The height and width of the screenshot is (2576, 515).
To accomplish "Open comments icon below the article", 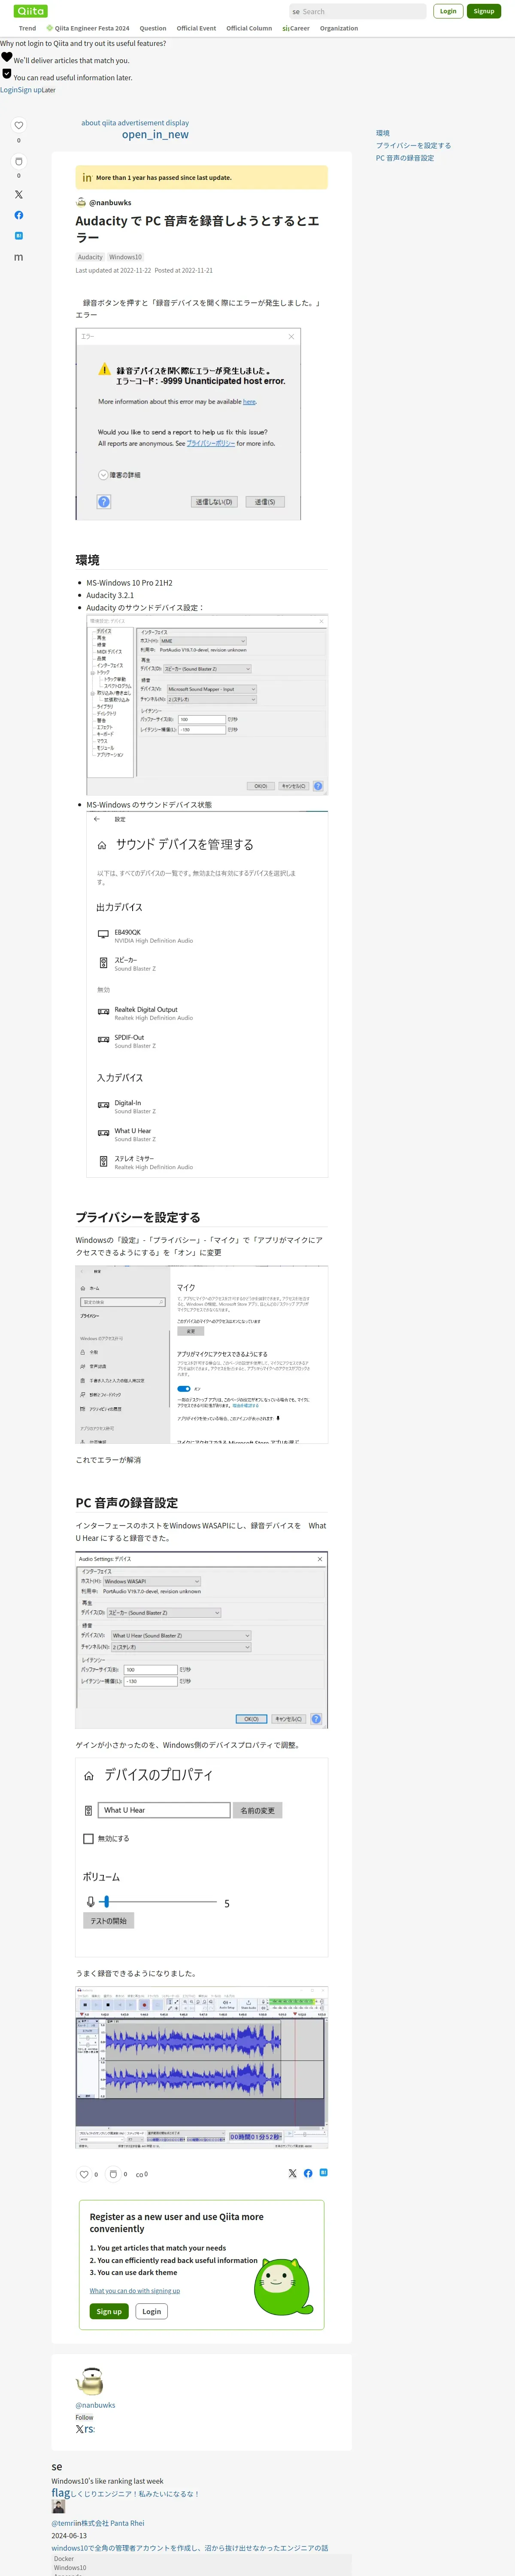I will point(140,2174).
